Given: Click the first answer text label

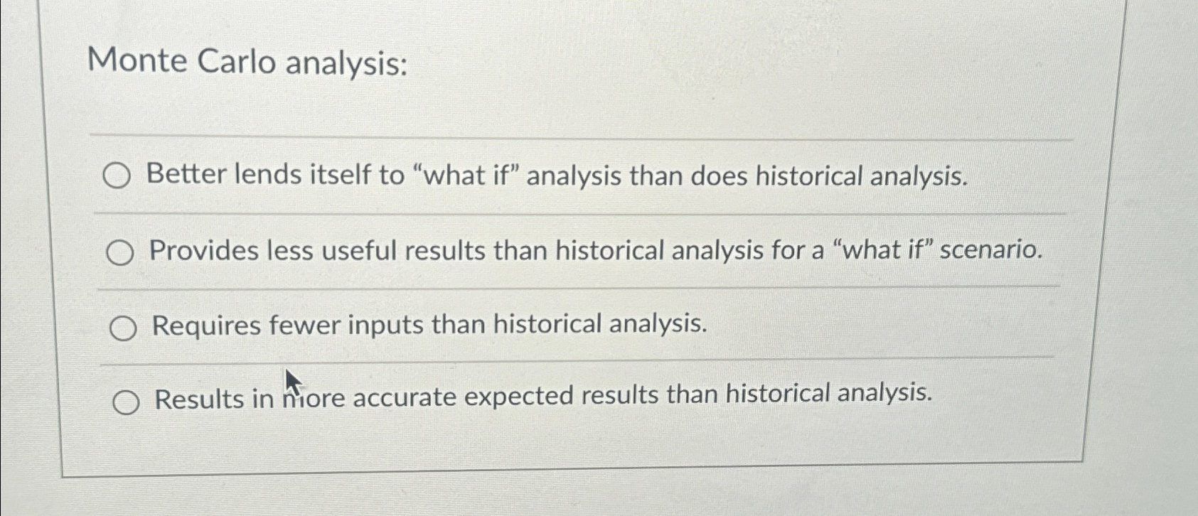Looking at the screenshot, I should [x=555, y=175].
